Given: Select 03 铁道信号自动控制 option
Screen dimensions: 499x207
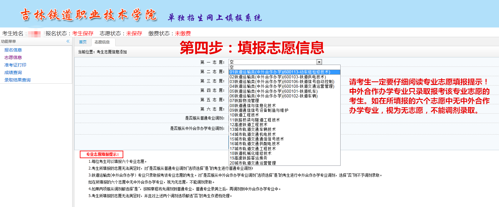Looking at the screenshot, I should (282, 81).
